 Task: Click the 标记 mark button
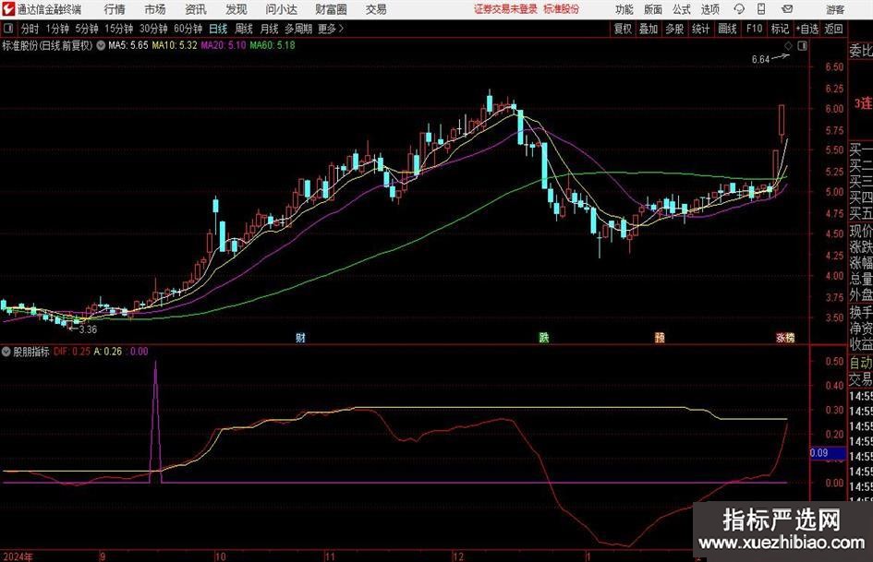780,29
